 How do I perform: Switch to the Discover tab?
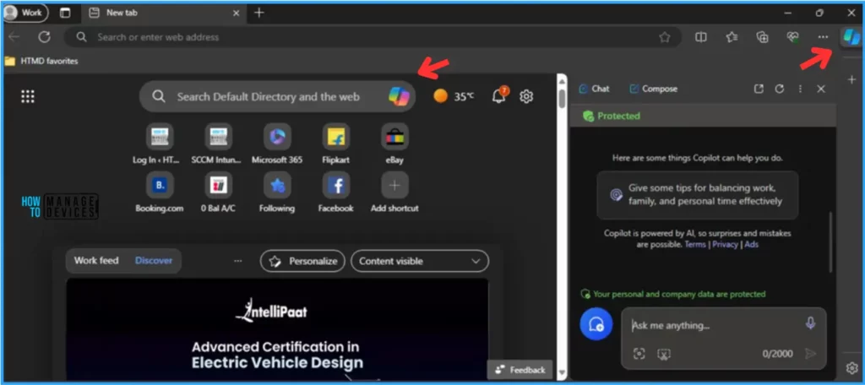click(154, 260)
